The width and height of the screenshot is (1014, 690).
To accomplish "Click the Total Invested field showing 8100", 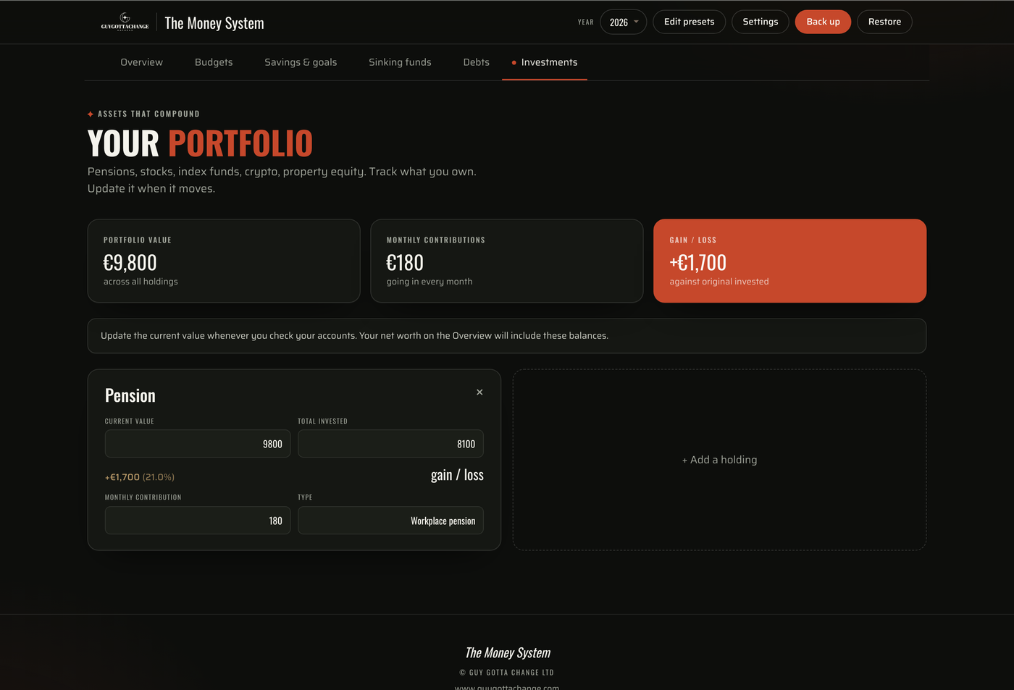I will [390, 444].
